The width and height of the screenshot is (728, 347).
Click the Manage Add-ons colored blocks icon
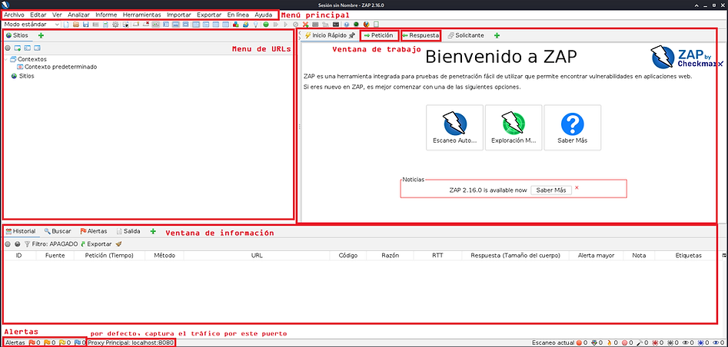tap(235, 24)
